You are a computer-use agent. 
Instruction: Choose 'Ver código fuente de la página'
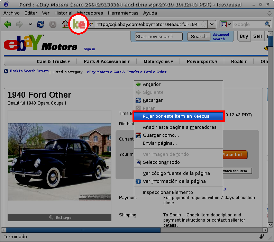point(179,173)
